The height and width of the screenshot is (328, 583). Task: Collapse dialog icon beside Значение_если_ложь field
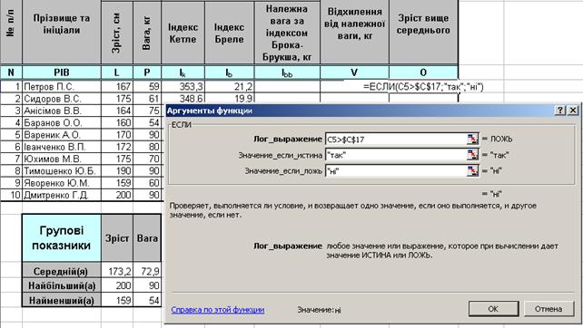(472, 170)
